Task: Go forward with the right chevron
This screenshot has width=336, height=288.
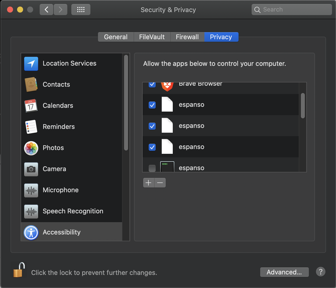Action: (x=61, y=10)
